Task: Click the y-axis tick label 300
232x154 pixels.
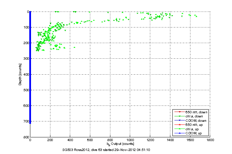Action: (x=26, y=59)
